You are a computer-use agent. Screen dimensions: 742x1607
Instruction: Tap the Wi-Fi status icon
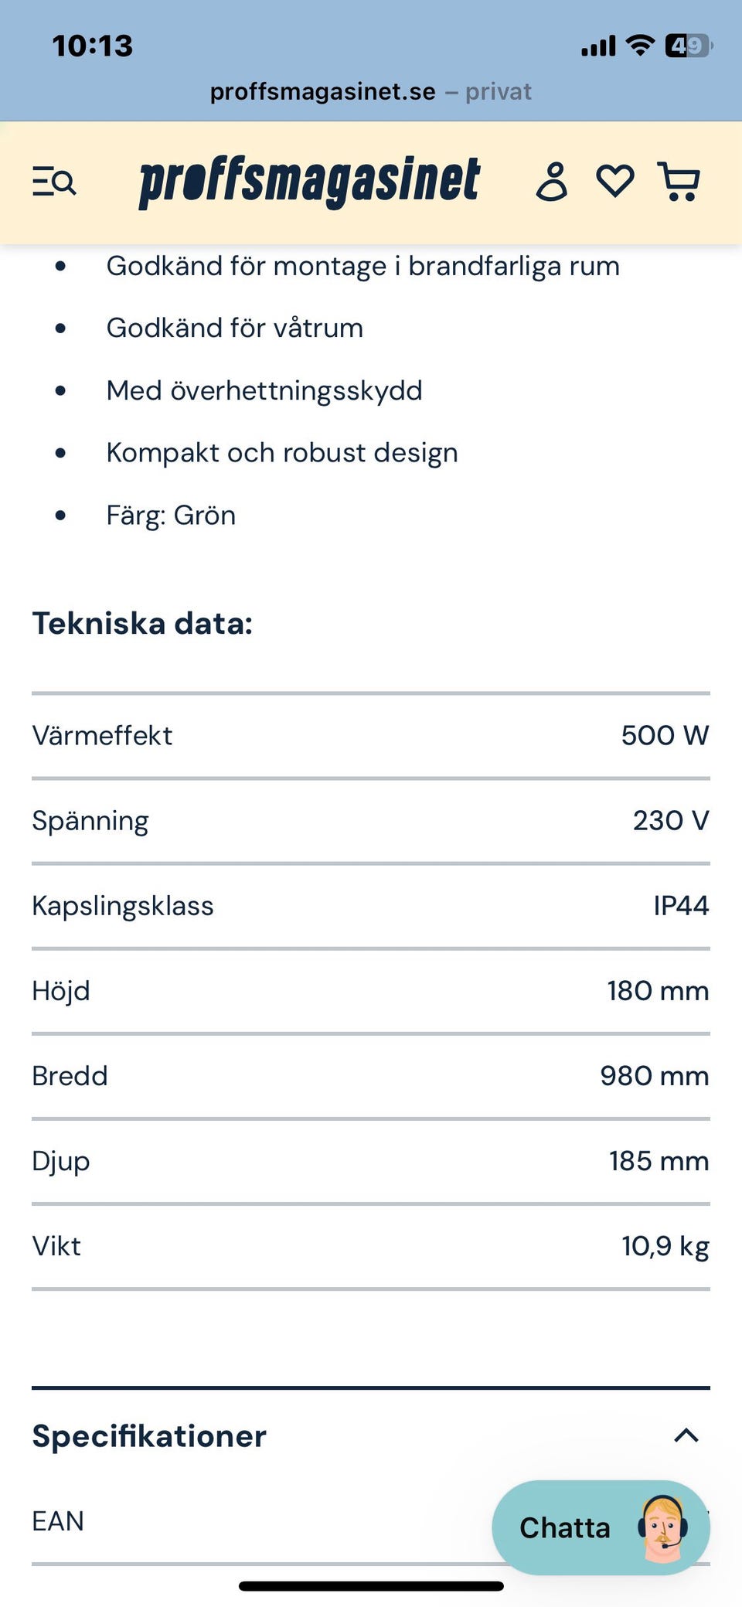coord(640,46)
